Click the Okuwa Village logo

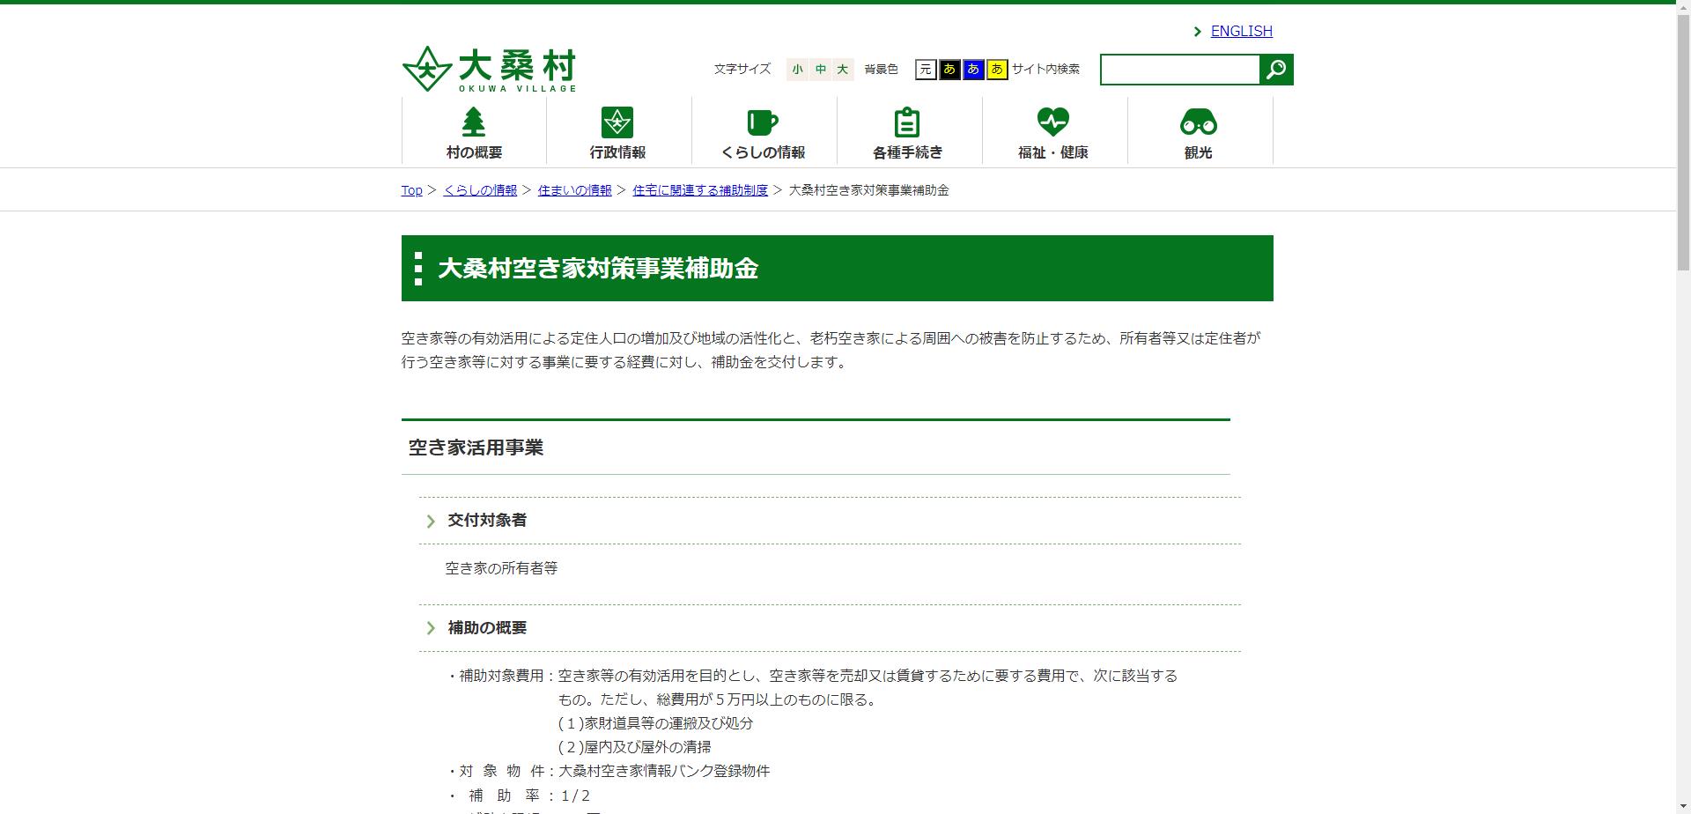click(489, 69)
